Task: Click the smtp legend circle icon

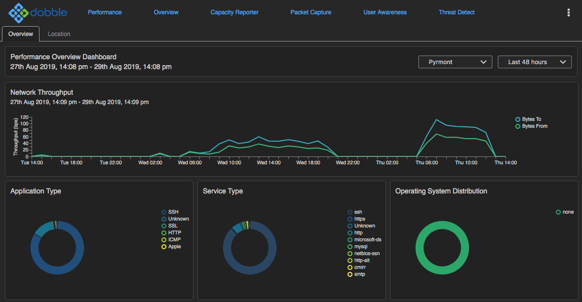Action: [x=350, y=274]
